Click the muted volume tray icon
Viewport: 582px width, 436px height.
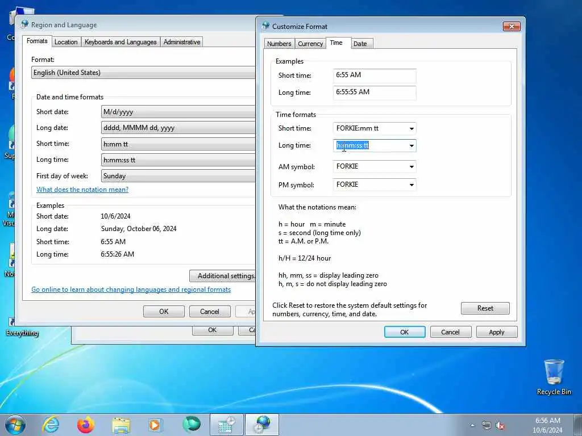coord(500,425)
